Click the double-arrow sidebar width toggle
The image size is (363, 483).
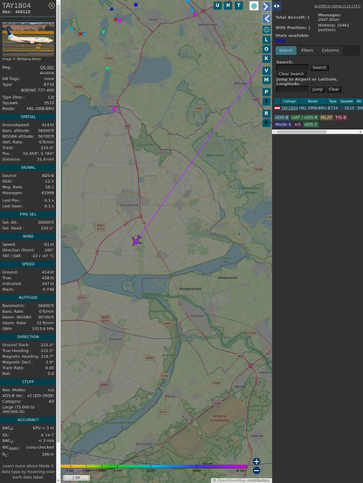point(277,6)
